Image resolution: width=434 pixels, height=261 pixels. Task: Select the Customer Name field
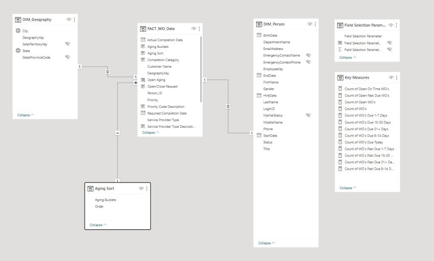pos(159,66)
